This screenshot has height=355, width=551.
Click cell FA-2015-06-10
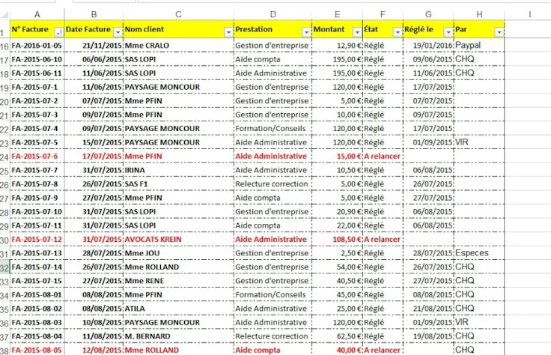tap(37, 59)
